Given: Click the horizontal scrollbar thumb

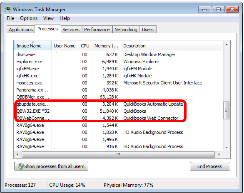Looking at the screenshot, I should click(118, 154).
